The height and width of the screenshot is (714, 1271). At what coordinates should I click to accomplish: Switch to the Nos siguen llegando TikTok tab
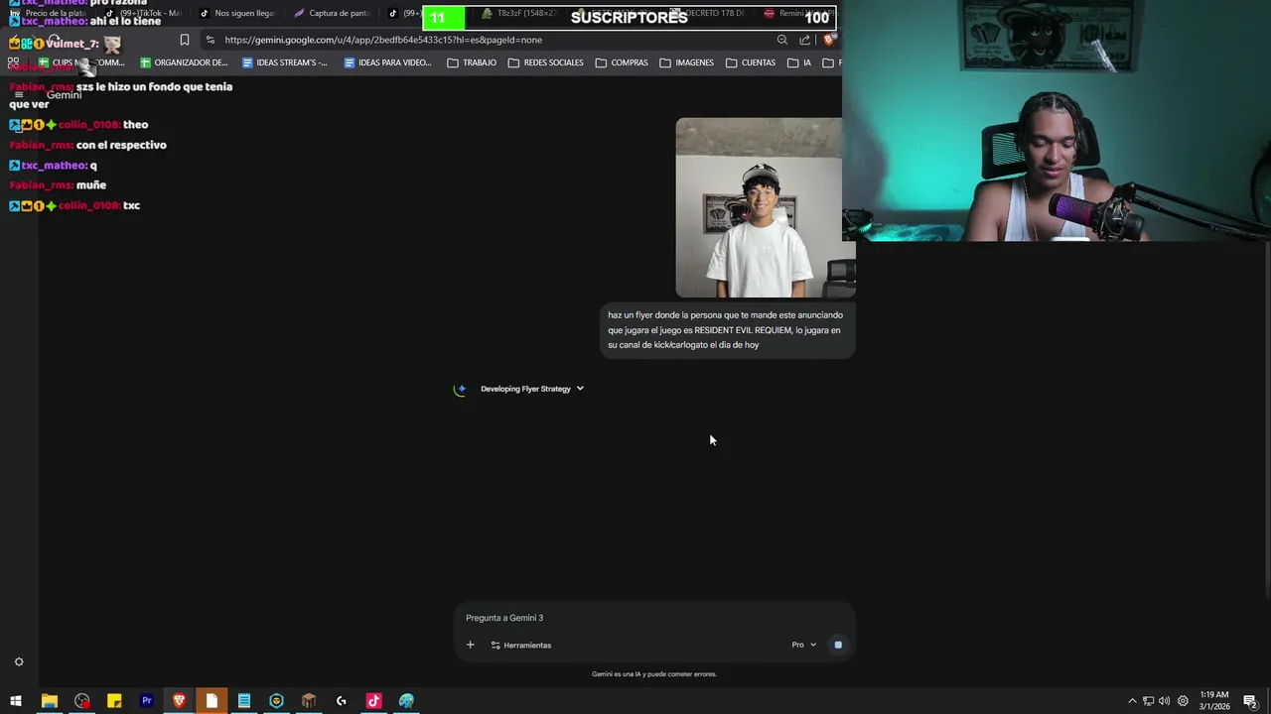point(238,13)
